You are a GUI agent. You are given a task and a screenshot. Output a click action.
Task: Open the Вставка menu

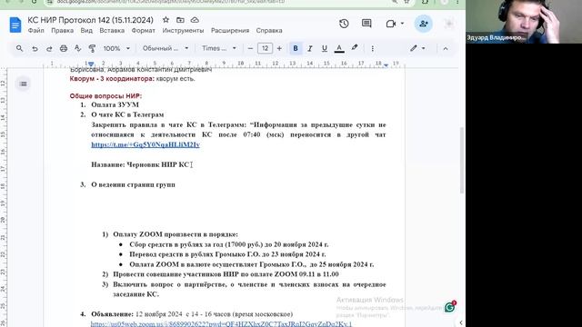click(112, 30)
